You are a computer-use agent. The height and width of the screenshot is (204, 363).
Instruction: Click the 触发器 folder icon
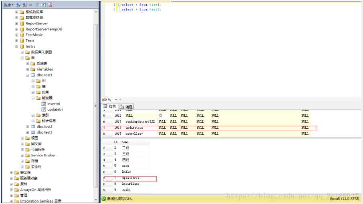tap(38, 98)
